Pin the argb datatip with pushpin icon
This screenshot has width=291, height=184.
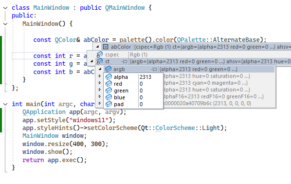pyautogui.click(x=154, y=69)
